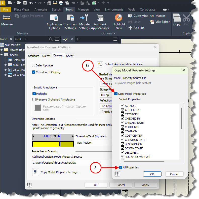Screen dimensions: 199x199
Task: Select the Sheet tab in Document Settings
Action: click(70, 56)
